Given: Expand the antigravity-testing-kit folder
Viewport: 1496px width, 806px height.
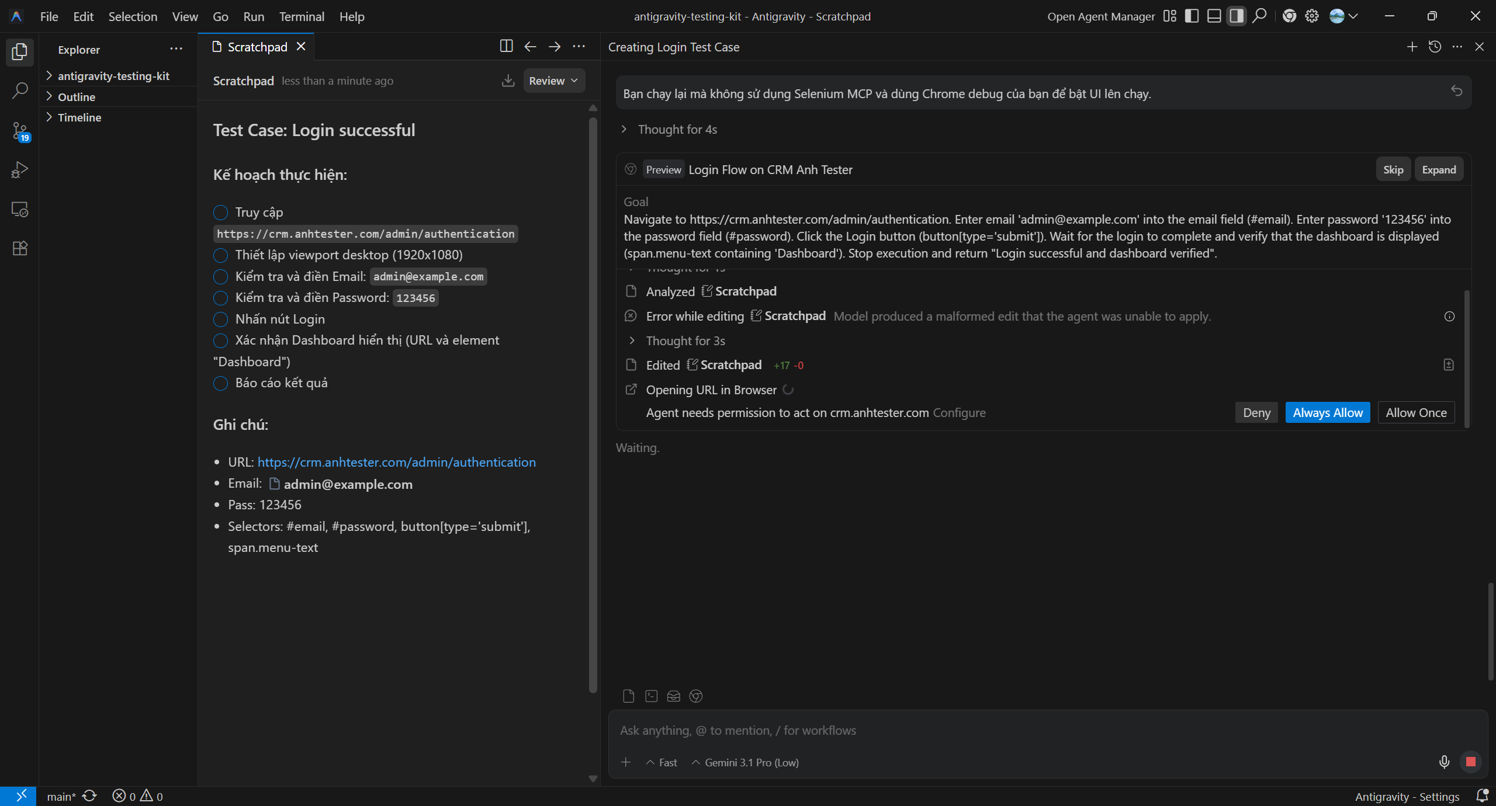Looking at the screenshot, I should [113, 76].
